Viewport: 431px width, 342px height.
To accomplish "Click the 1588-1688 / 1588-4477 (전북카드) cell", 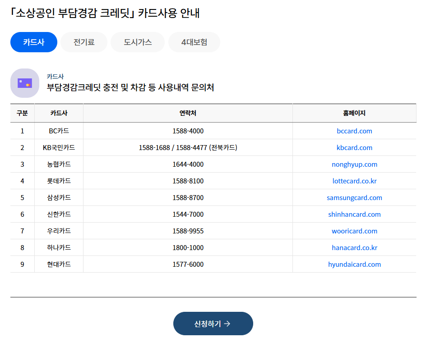I will [x=188, y=148].
